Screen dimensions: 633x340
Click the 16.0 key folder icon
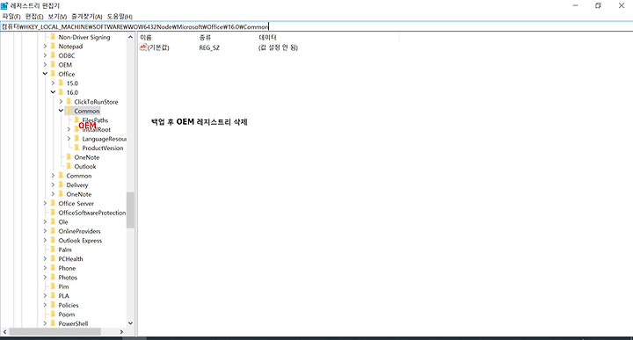click(61, 92)
